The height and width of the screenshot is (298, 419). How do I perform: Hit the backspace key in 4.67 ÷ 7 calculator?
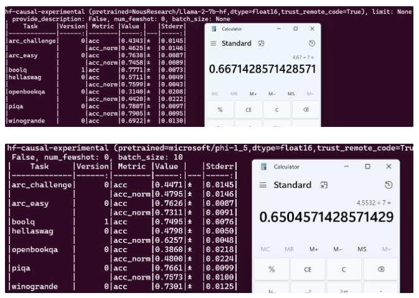tap(306, 109)
